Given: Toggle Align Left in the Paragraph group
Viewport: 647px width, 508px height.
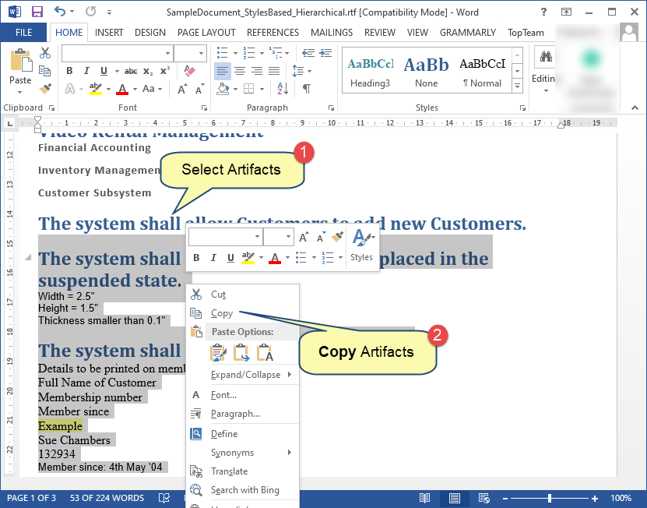Looking at the screenshot, I should coord(223,71).
